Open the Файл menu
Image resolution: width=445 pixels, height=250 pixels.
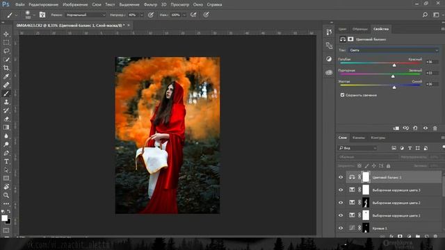[19, 5]
